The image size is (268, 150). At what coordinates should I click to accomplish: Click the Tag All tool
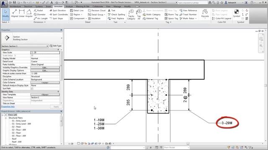(x=139, y=15)
